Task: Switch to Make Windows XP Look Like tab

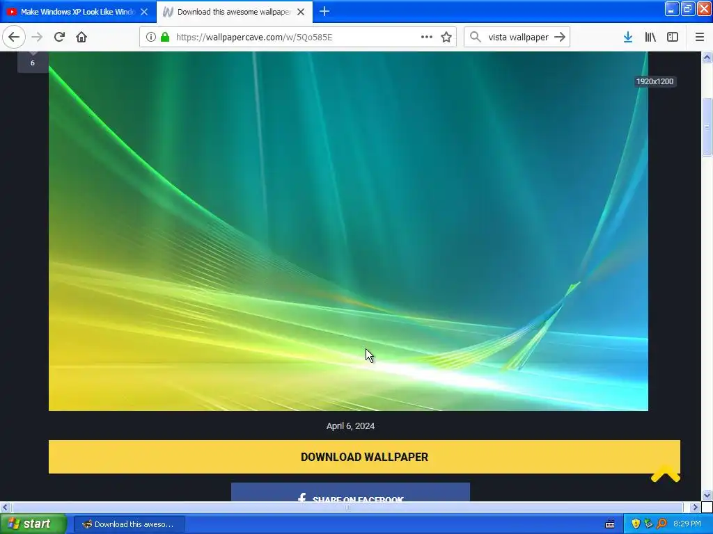Action: [78, 12]
